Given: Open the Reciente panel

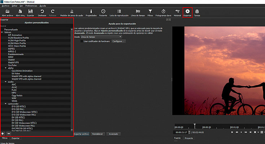Looking at the screenshot, I should (103, 13).
